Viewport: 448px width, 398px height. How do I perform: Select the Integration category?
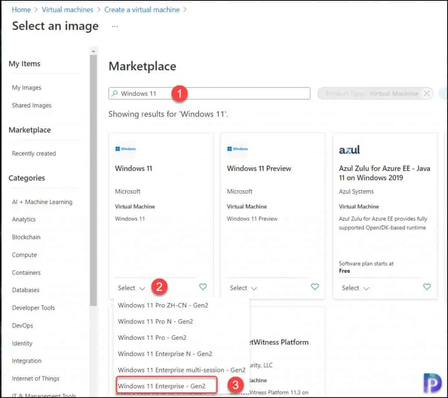[x=27, y=361]
